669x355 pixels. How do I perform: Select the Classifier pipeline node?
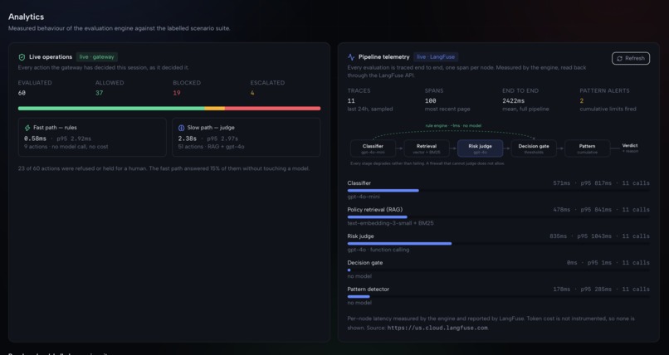pos(373,148)
